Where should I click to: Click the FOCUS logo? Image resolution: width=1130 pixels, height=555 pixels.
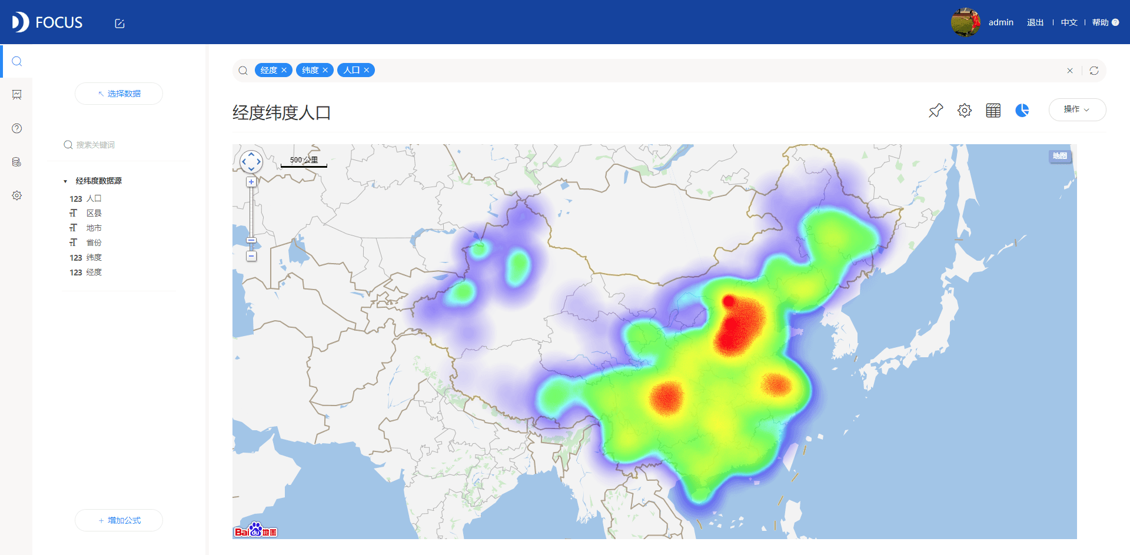click(47, 22)
